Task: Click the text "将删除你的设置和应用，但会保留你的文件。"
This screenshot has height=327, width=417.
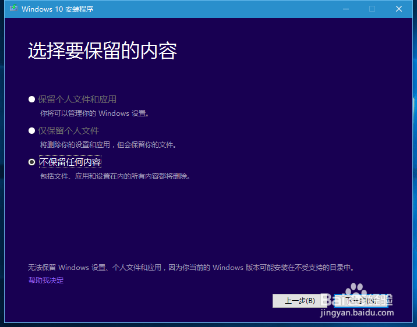Action: coord(108,145)
